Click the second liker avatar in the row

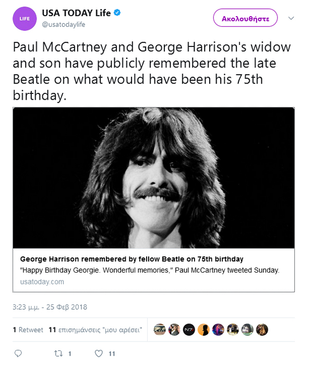click(x=174, y=329)
